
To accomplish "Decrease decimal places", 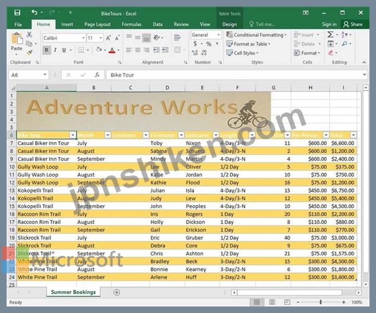I will (x=204, y=53).
